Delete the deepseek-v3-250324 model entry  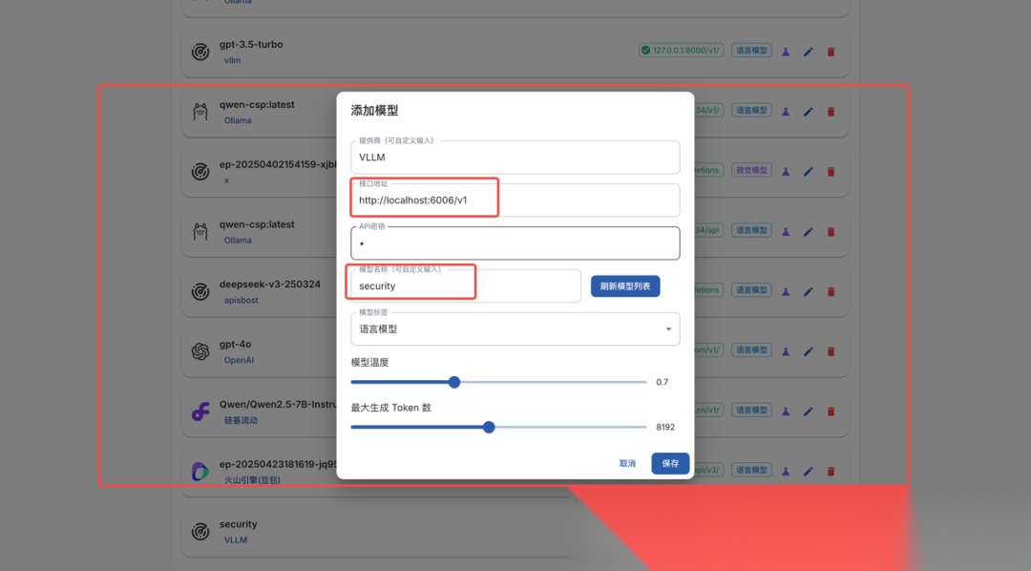click(831, 291)
